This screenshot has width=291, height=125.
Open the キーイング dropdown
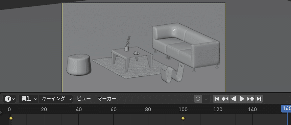[55, 99]
